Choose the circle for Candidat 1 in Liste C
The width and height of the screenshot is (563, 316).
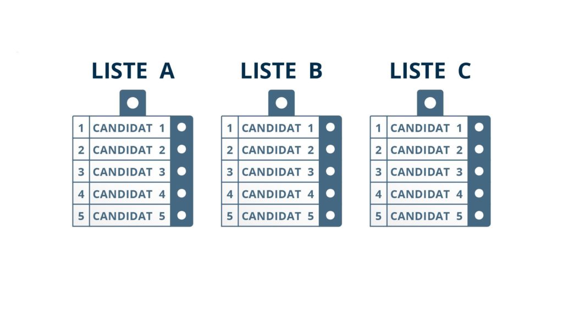pyautogui.click(x=479, y=127)
